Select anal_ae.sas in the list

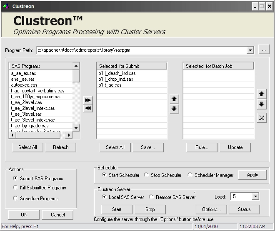(41, 79)
